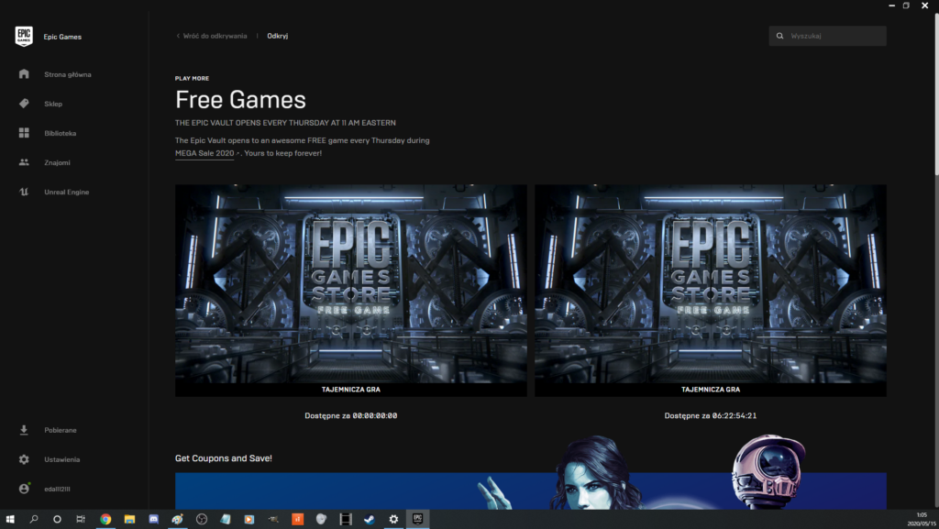Click the Ustawienia gear icon

[x=24, y=459]
